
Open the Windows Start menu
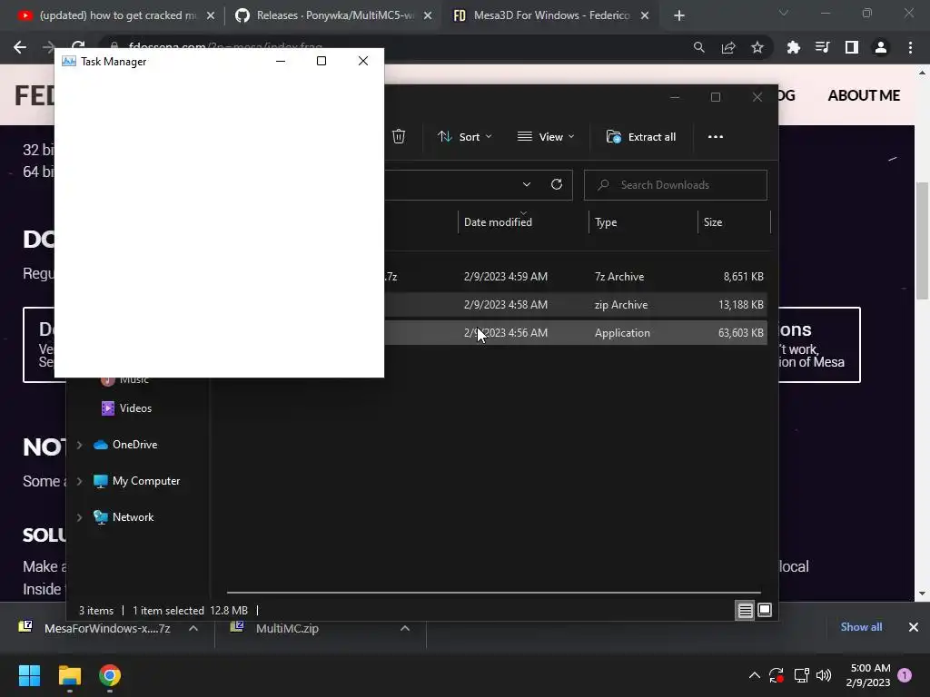(x=29, y=675)
